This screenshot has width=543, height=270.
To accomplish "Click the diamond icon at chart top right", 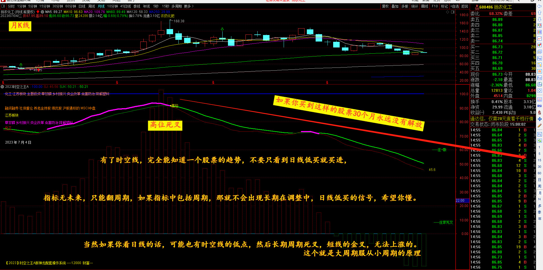I will (x=448, y=12).
